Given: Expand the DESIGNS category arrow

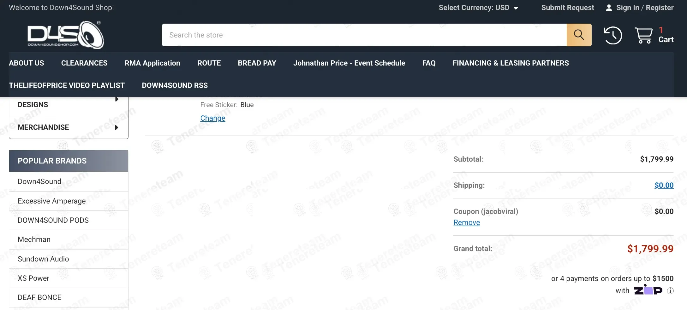Looking at the screenshot, I should (x=117, y=99).
